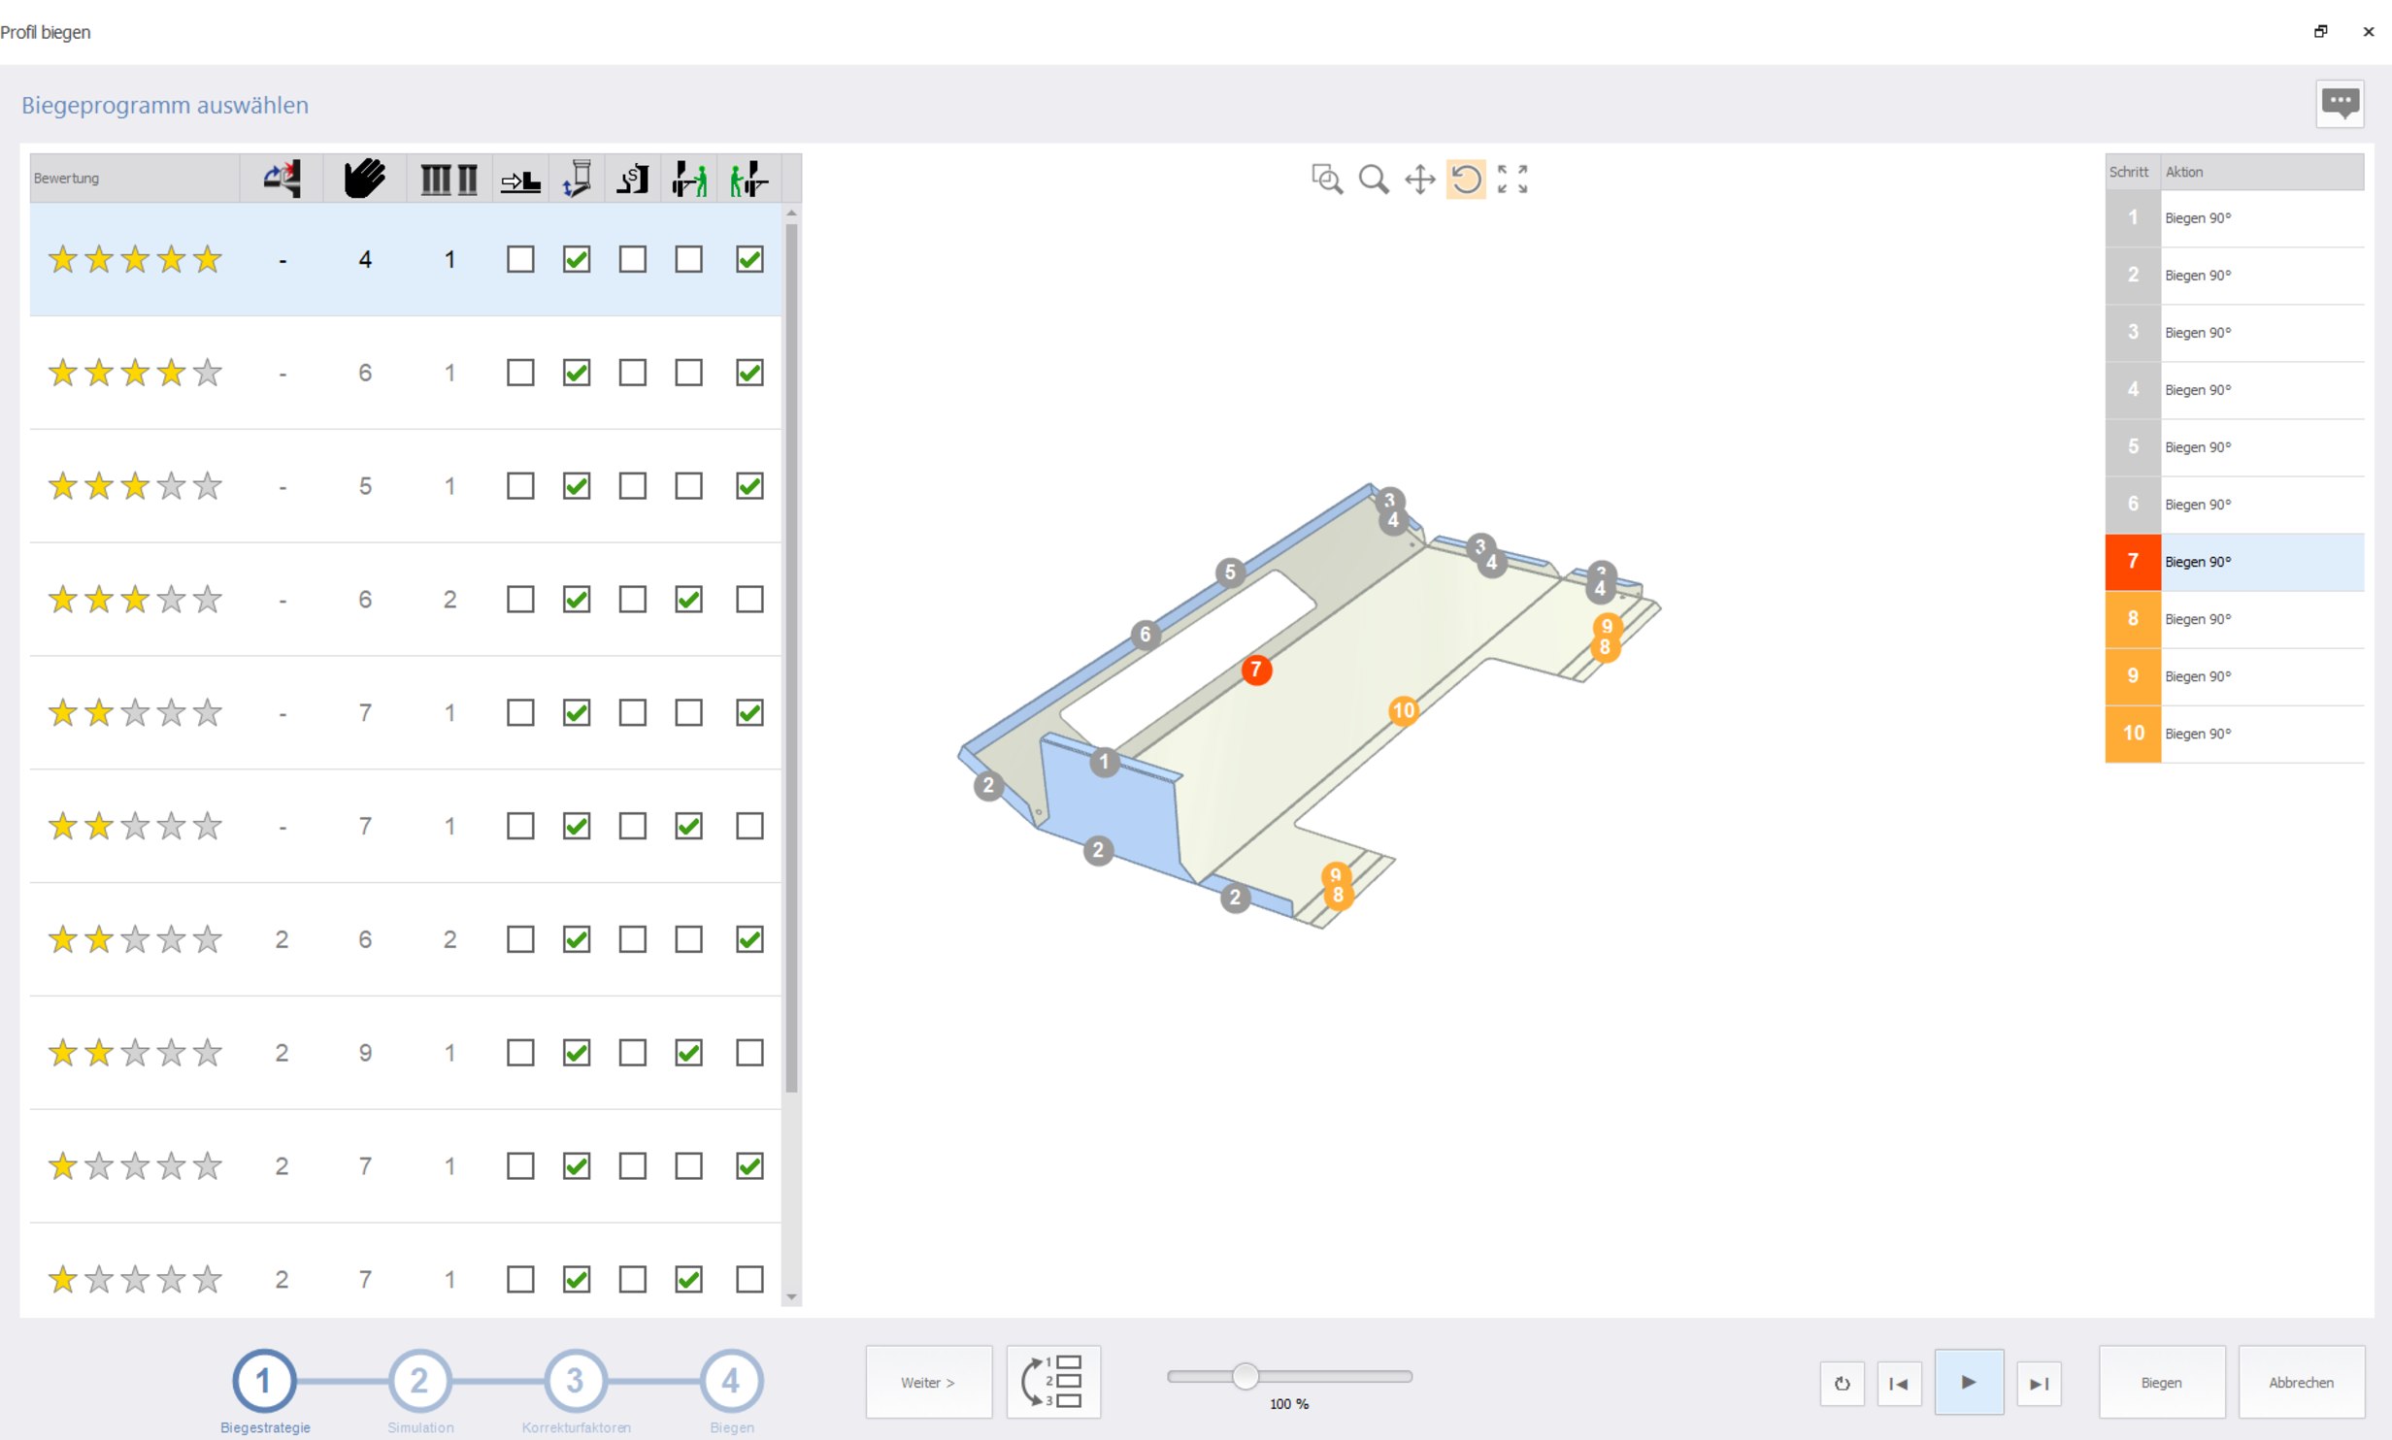Click the Abbrechen button

[x=2301, y=1382]
